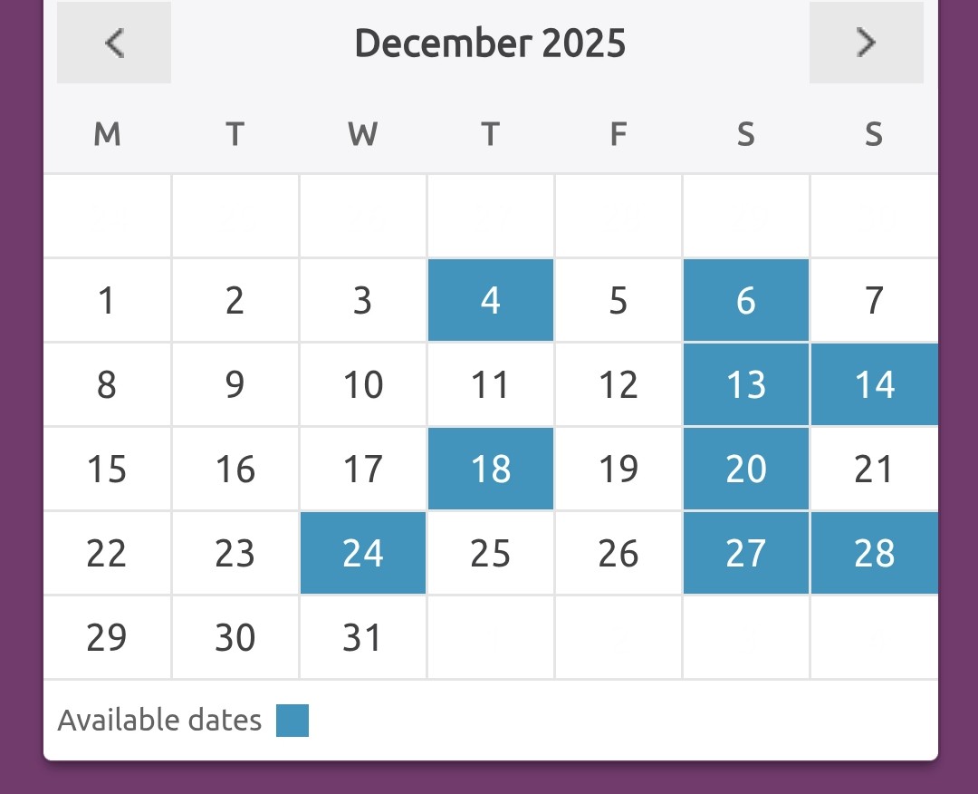Advance to next month using right chevron

866,43
